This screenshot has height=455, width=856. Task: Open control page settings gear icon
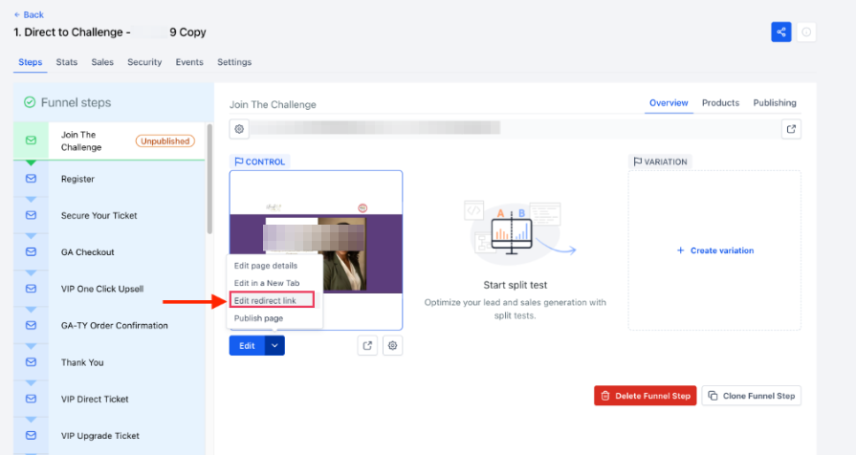(392, 345)
